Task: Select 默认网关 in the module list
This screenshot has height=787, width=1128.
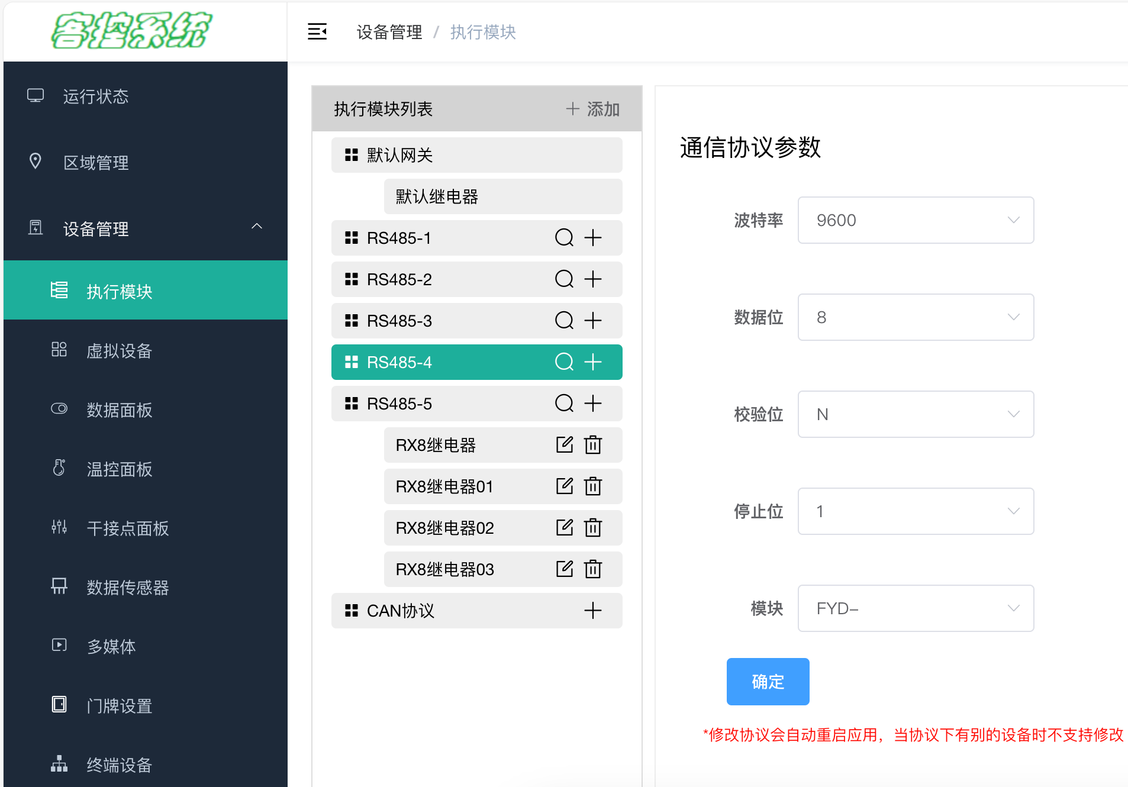Action: 476,155
